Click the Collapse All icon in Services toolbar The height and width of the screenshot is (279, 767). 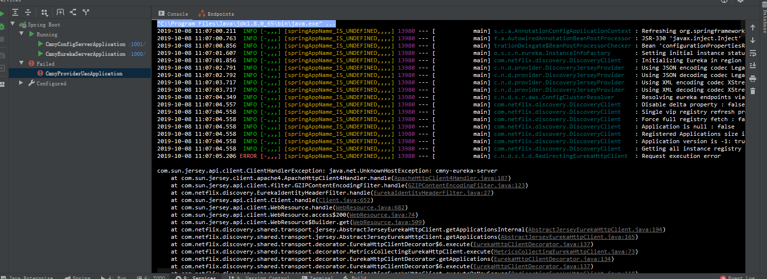coord(28,12)
